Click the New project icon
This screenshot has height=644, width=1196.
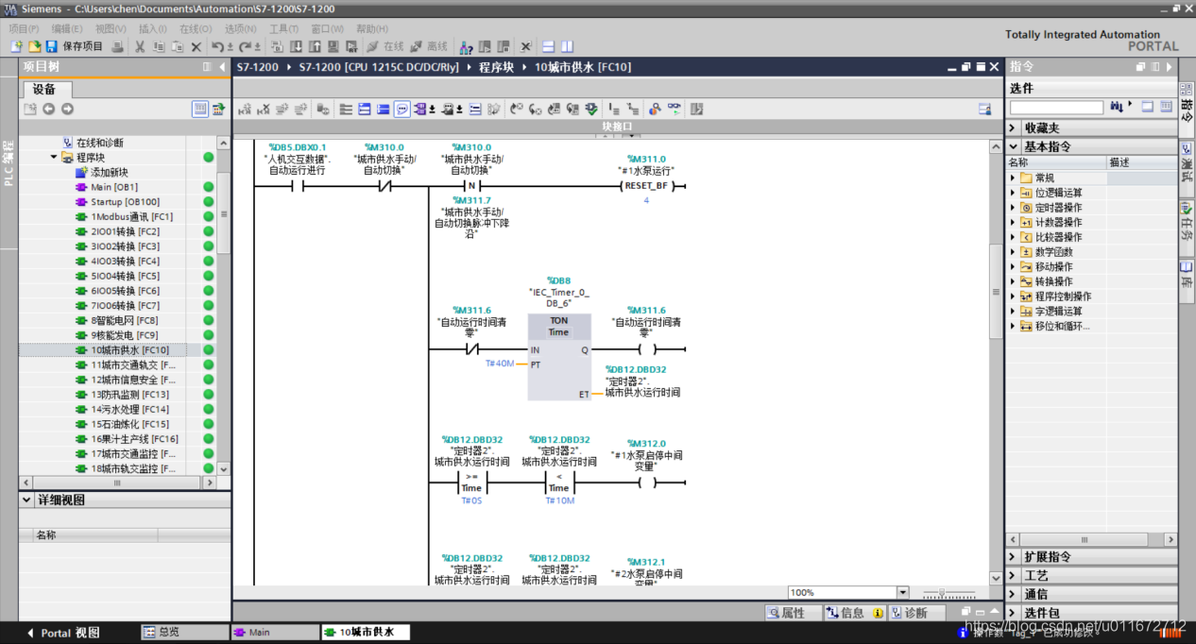[16, 46]
